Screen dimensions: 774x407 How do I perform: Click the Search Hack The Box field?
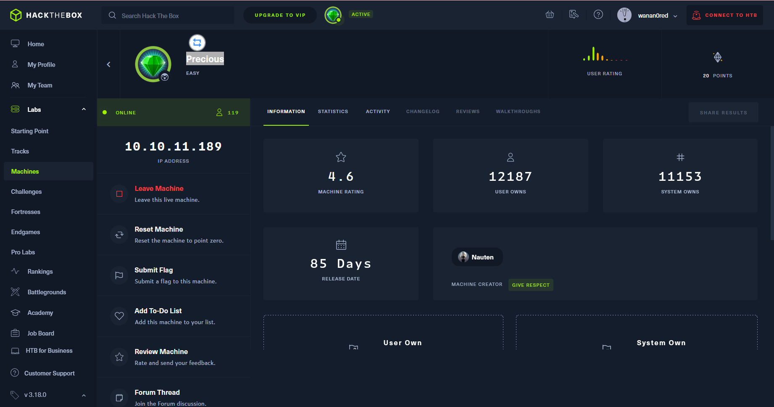[x=168, y=16]
